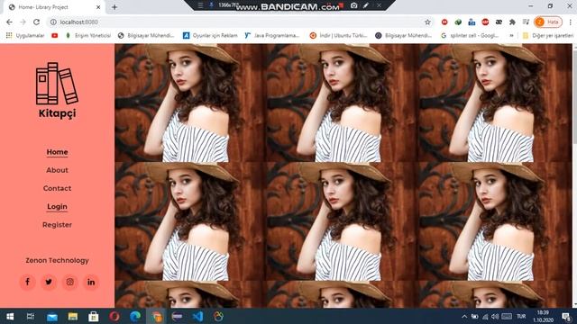Image resolution: width=577 pixels, height=324 pixels.
Task: Bookmark this page with the star icon
Action: (x=427, y=22)
